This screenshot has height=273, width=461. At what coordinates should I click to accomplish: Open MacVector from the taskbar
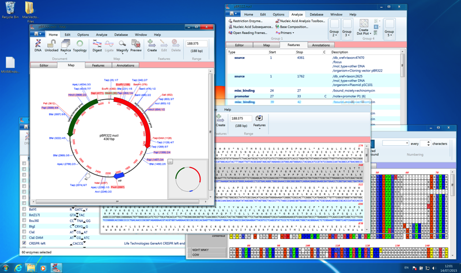pyautogui.click(x=56, y=268)
